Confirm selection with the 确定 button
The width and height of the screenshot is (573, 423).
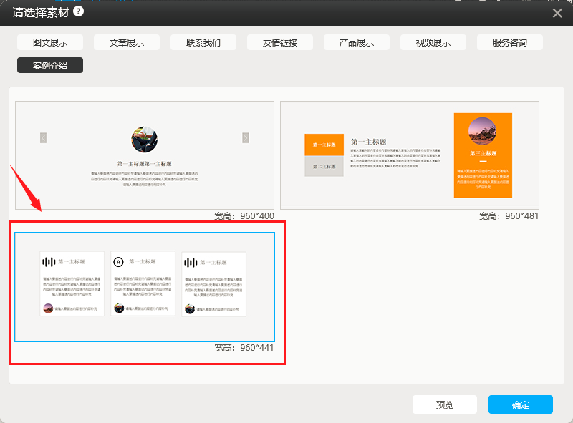pos(521,404)
